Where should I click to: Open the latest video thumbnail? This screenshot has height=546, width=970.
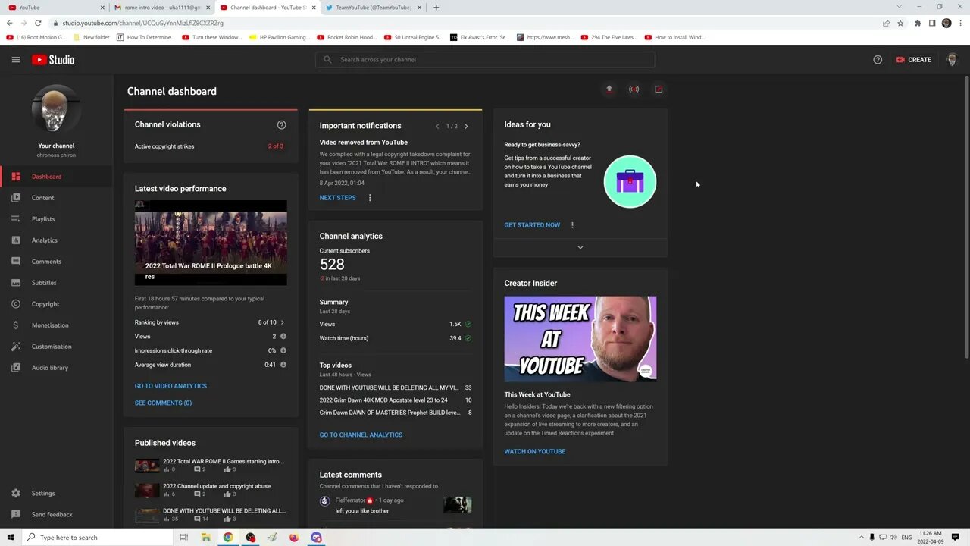tap(211, 243)
